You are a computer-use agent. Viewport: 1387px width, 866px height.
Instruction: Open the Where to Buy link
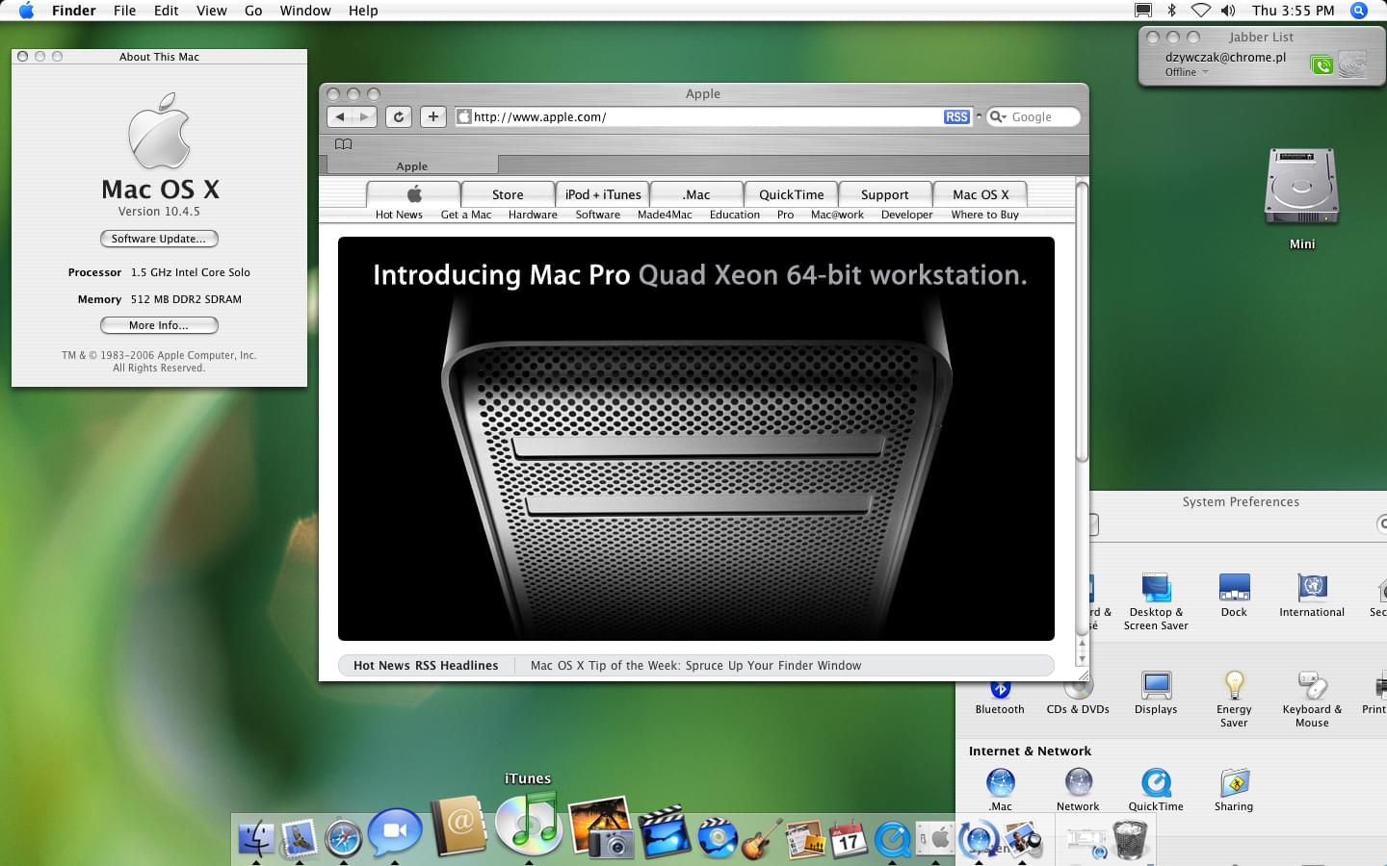[x=984, y=215]
